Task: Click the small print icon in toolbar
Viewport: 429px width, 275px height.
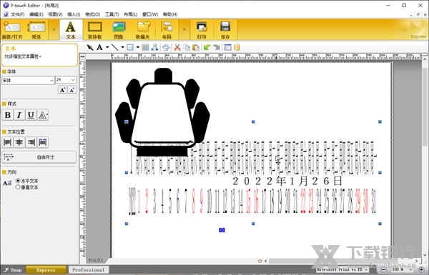Action: coord(166,47)
